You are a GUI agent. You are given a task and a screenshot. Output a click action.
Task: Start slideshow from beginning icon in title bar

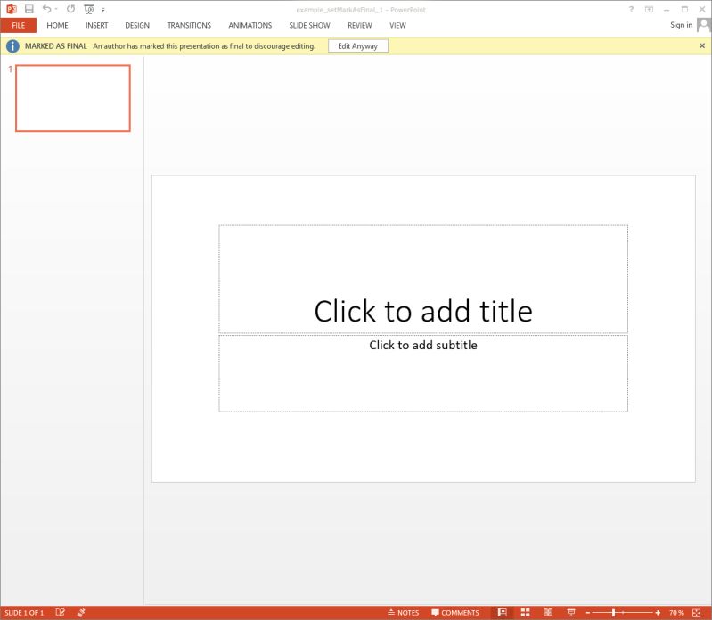pos(89,9)
